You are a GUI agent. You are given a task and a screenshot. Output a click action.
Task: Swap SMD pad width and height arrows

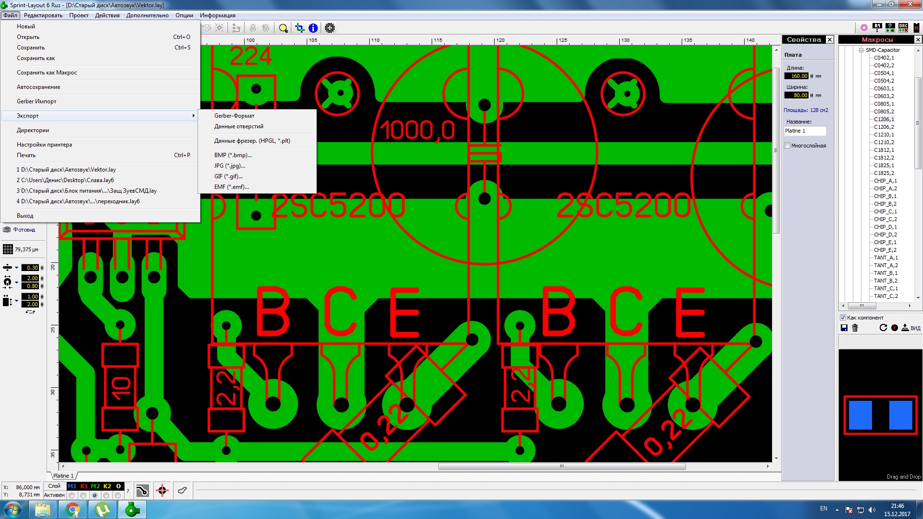[30, 312]
